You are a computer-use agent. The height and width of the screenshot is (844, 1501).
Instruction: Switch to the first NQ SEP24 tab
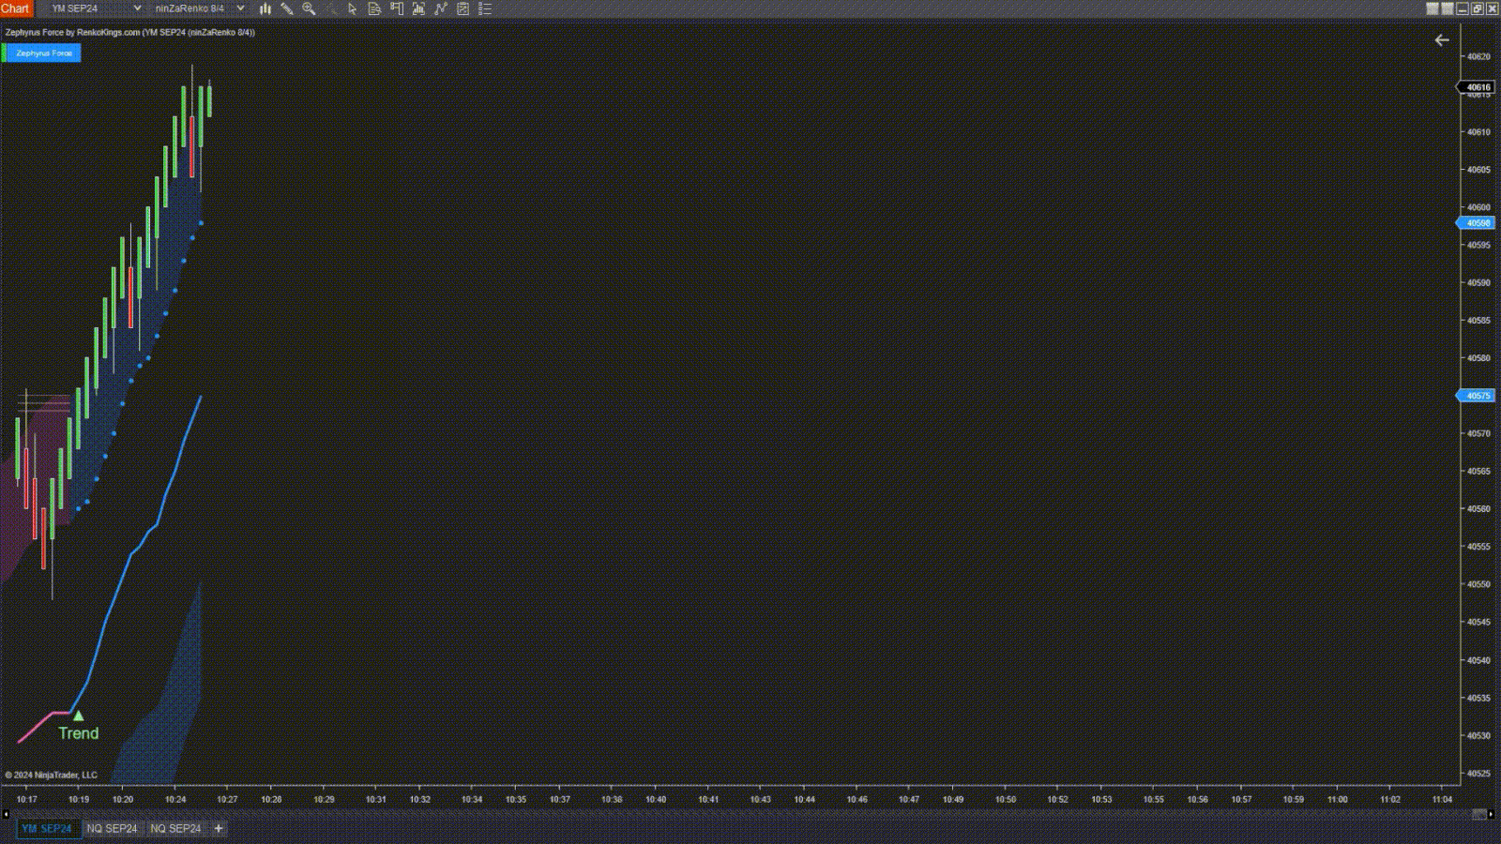click(112, 829)
